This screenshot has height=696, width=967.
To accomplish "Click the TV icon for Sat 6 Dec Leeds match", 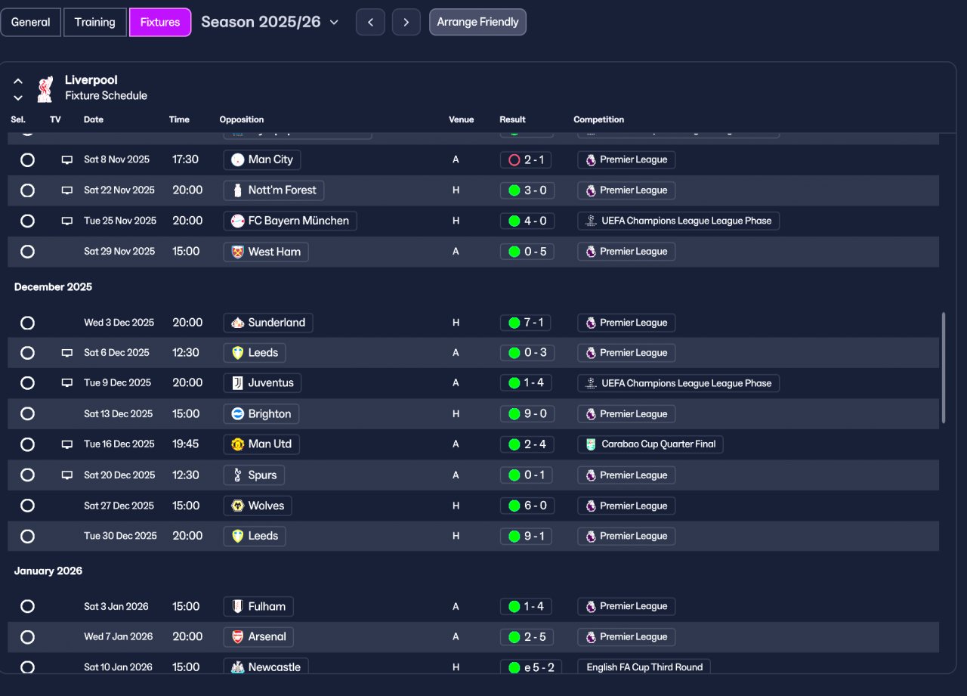I will pos(67,353).
